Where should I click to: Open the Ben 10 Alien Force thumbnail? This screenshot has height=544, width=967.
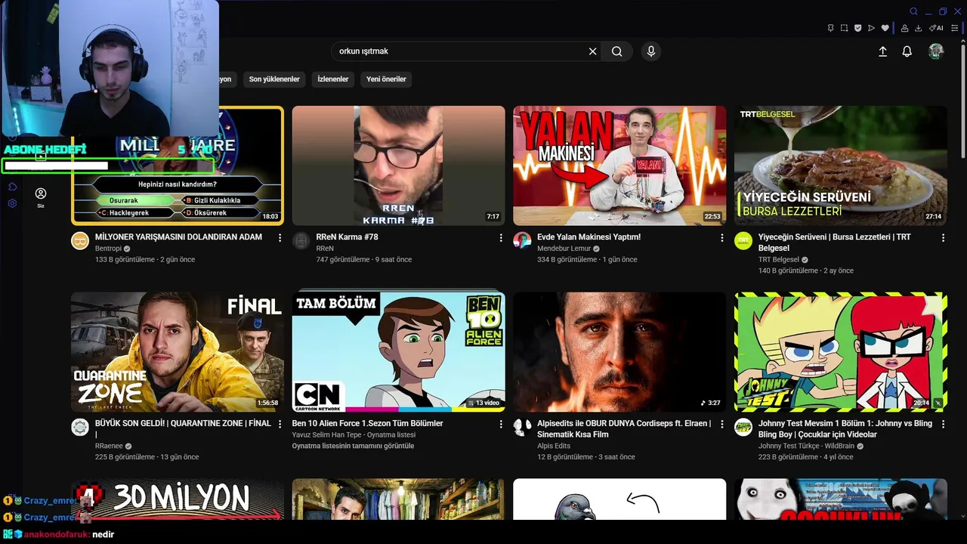(399, 352)
